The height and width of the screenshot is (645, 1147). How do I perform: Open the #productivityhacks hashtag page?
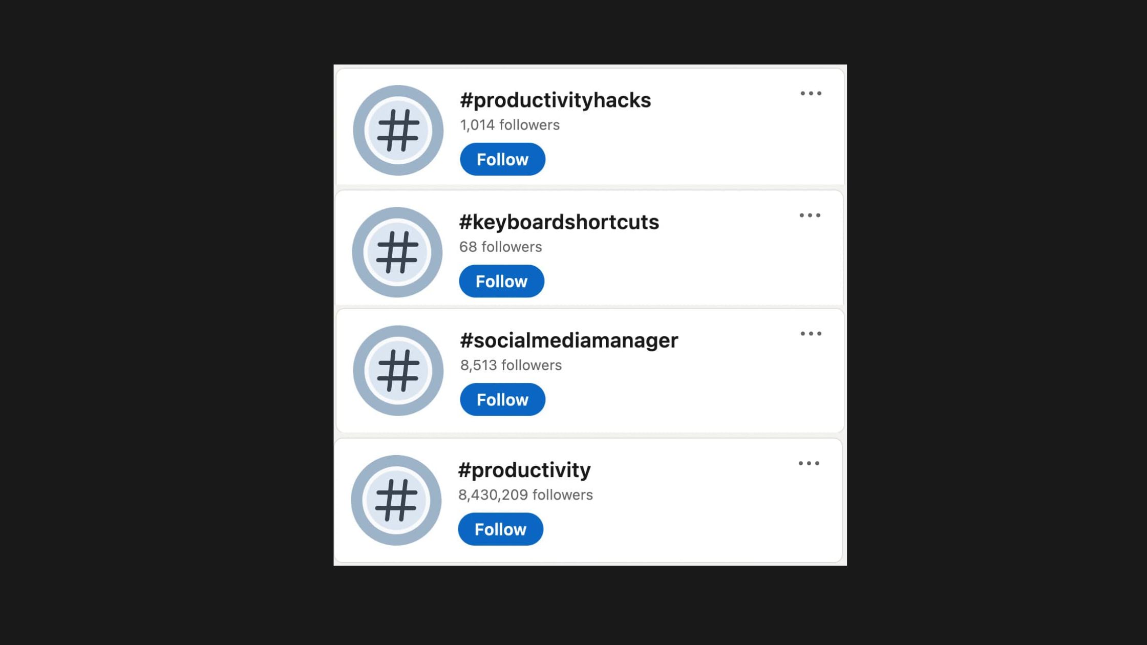(555, 100)
